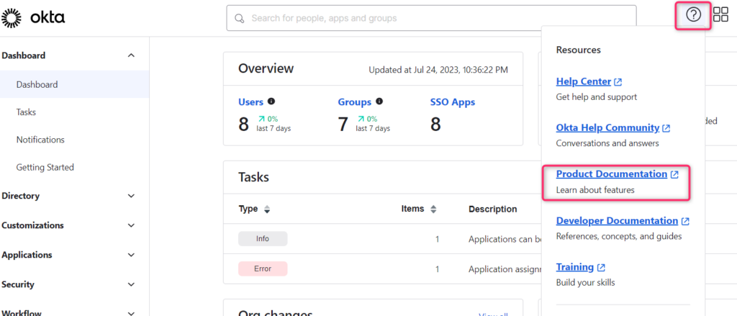Screen dimensions: 737x316
Task: Open the Product Documentation link
Action: point(612,174)
